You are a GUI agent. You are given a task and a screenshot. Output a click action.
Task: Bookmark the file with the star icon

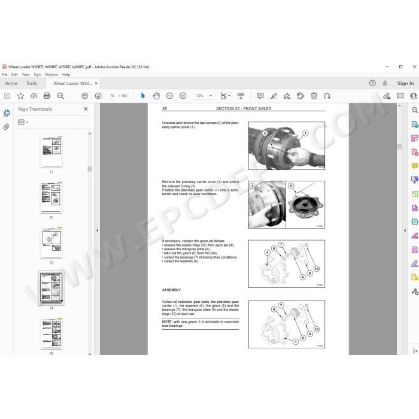click(20, 96)
